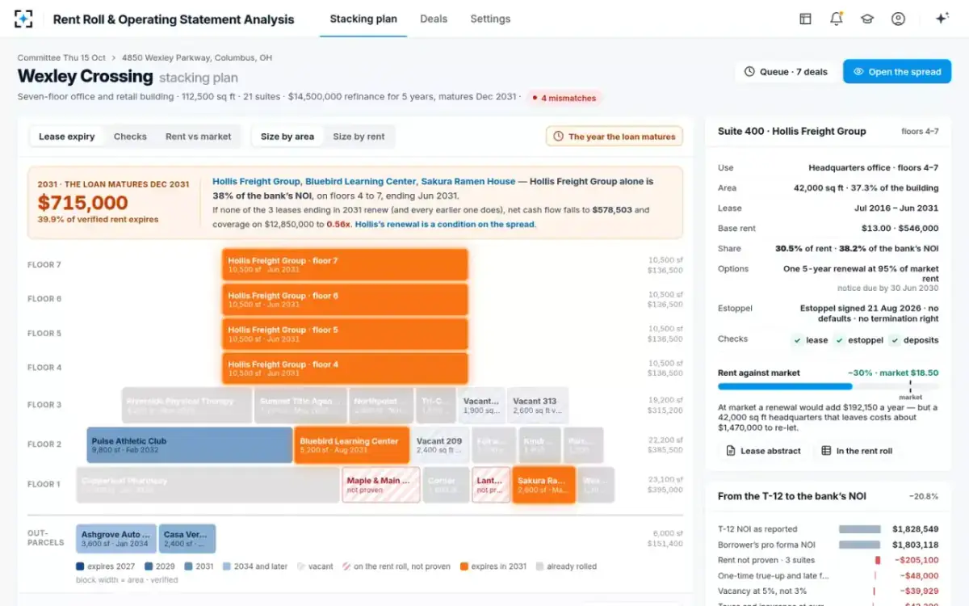Screen dimensions: 969x606
Task: Click the 4 mismatches badge
Action: 564,98
